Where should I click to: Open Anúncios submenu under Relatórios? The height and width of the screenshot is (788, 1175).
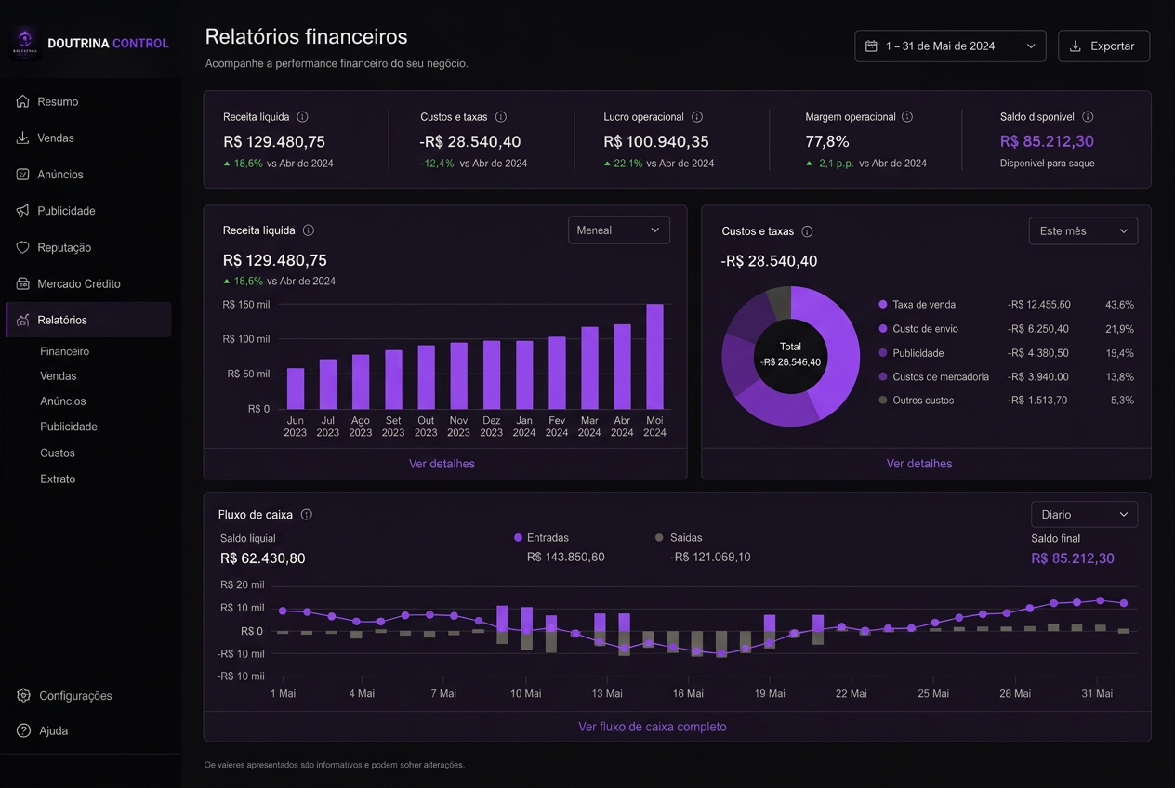pyautogui.click(x=63, y=401)
